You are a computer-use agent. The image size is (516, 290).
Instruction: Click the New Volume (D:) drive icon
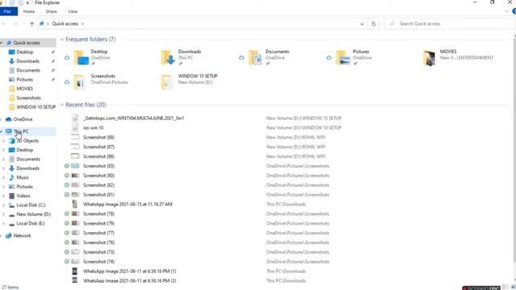tap(12, 214)
